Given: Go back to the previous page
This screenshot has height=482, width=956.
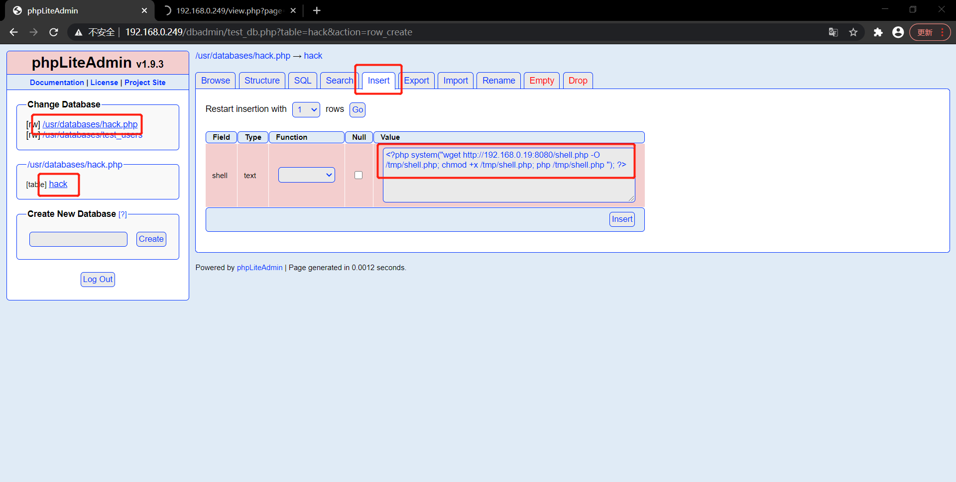Looking at the screenshot, I should (13, 32).
